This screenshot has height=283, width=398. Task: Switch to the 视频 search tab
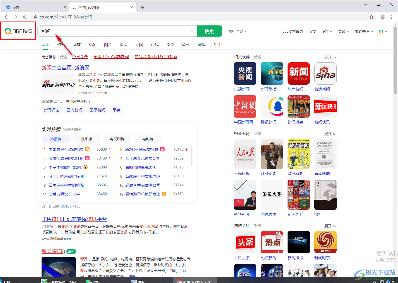point(92,45)
